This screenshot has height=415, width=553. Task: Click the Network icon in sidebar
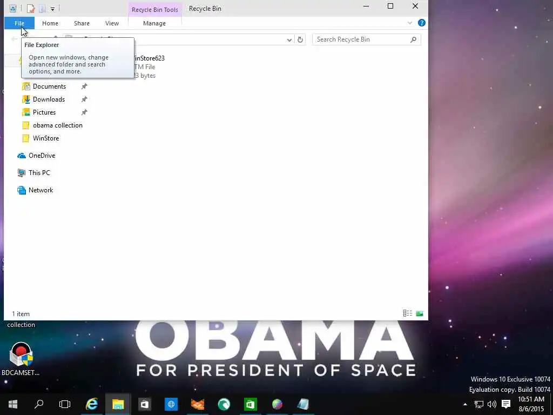pyautogui.click(x=22, y=190)
